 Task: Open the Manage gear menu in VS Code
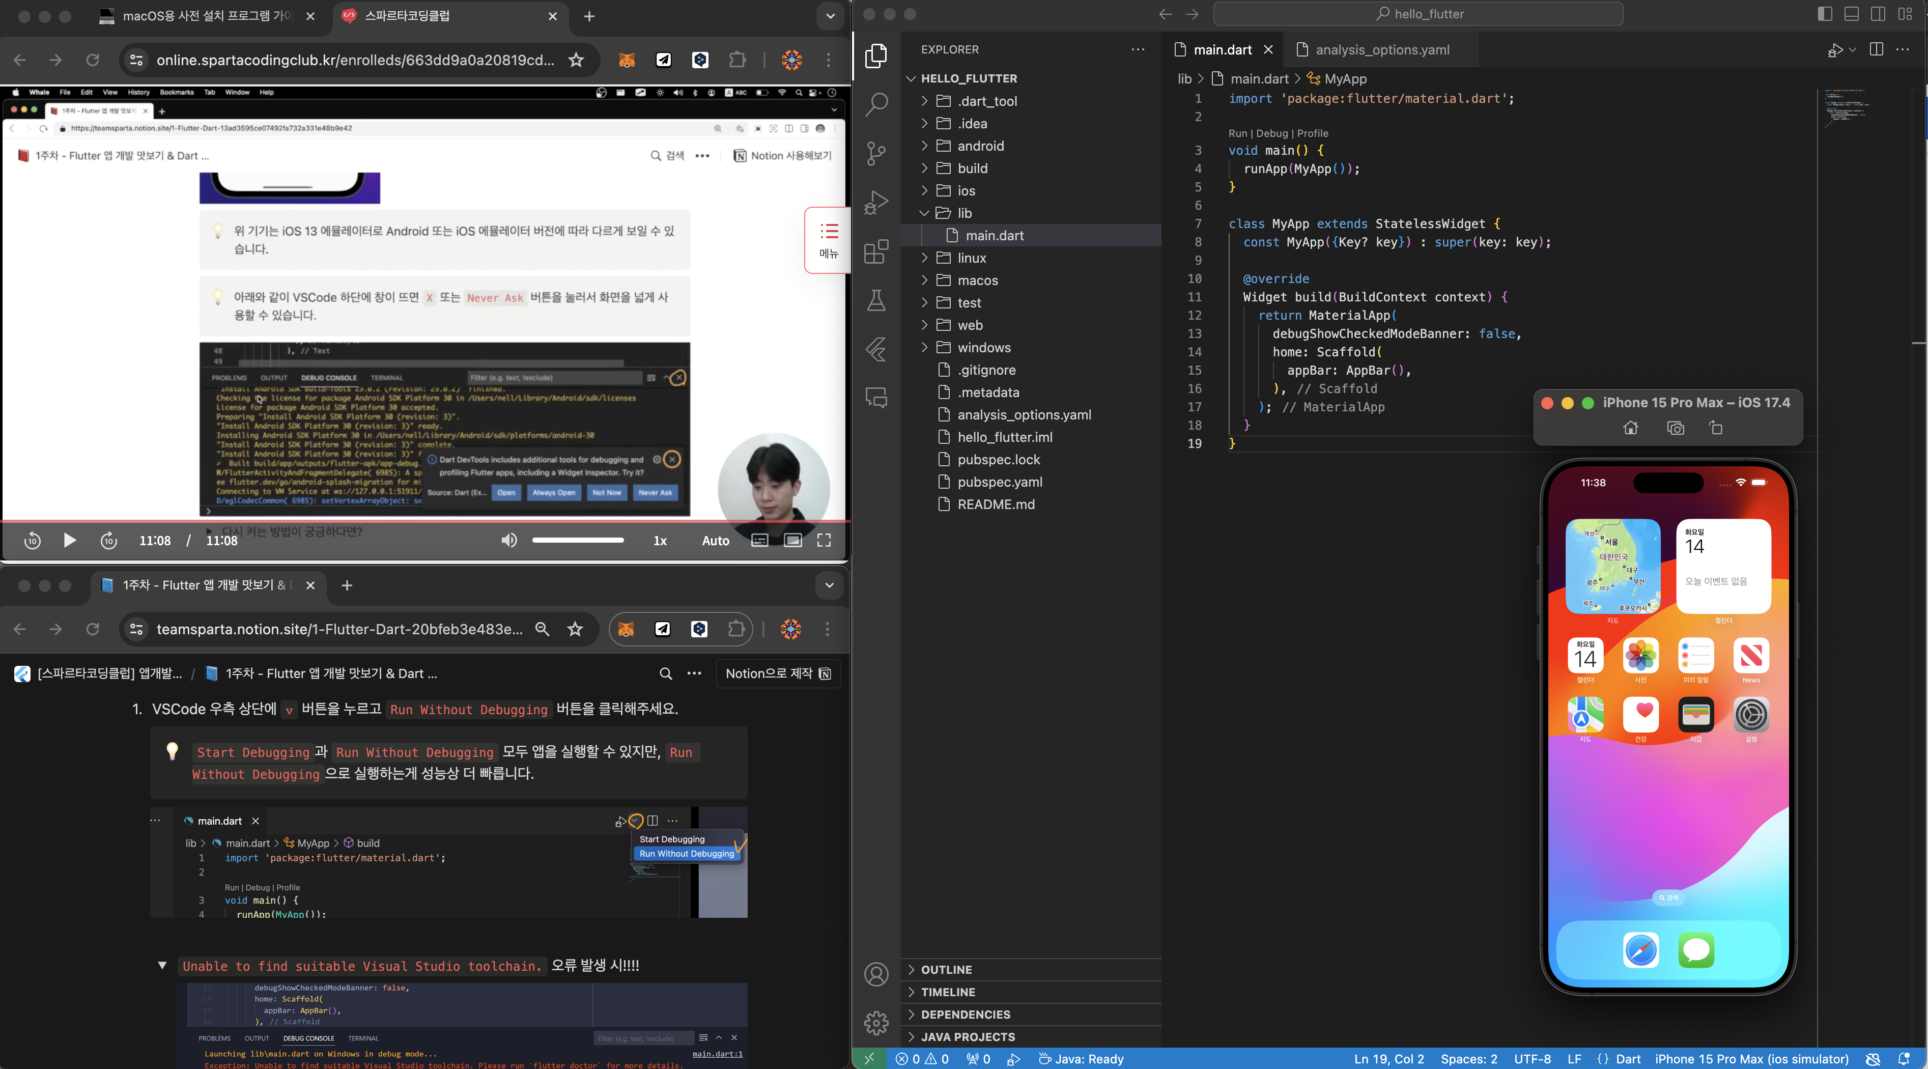pyautogui.click(x=876, y=1022)
